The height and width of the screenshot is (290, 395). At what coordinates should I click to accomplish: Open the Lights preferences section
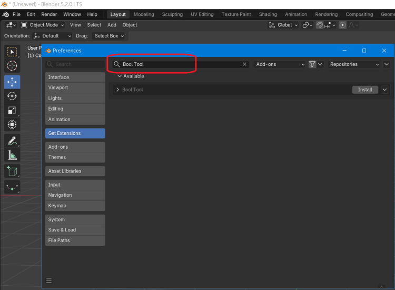click(x=75, y=99)
